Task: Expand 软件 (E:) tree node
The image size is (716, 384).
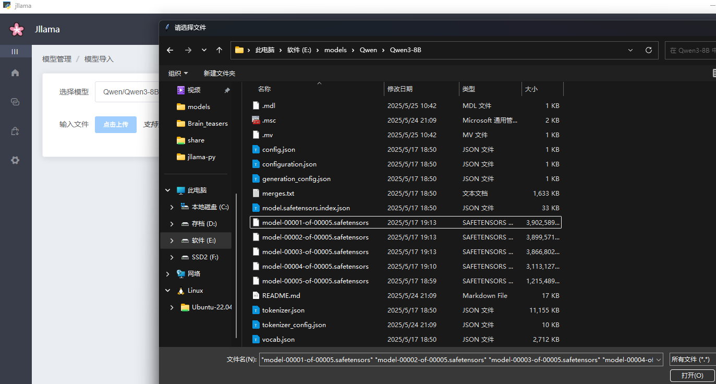Action: tap(172, 241)
